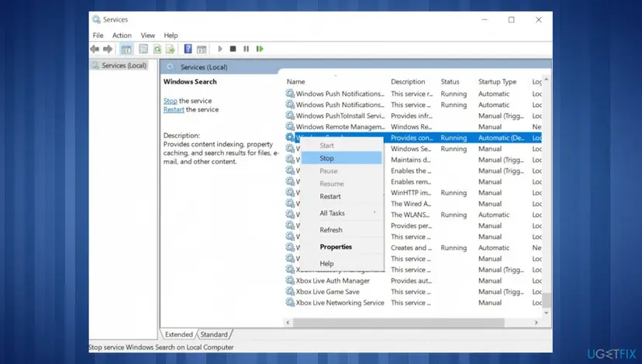Choose Refresh in the context menu

341,230
